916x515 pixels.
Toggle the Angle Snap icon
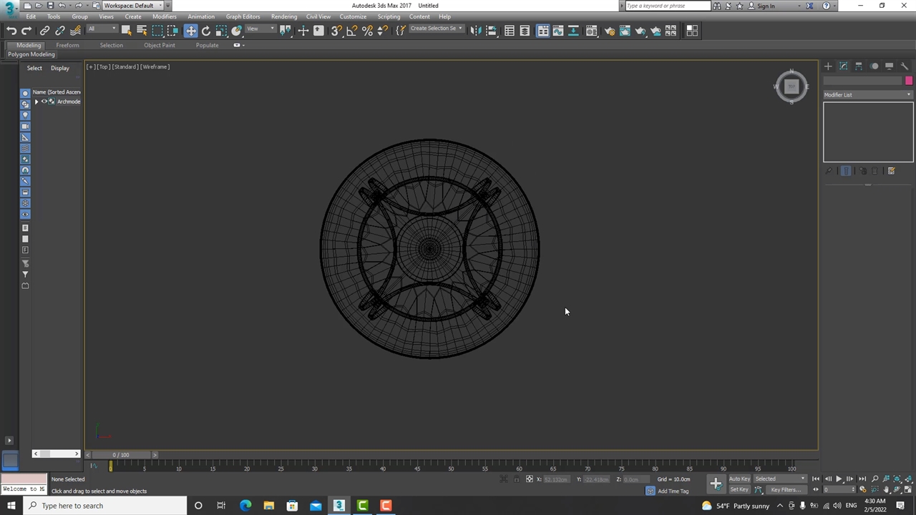pyautogui.click(x=352, y=31)
